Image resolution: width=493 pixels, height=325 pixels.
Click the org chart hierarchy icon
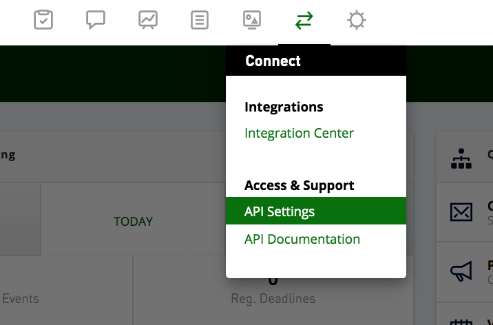click(x=461, y=158)
